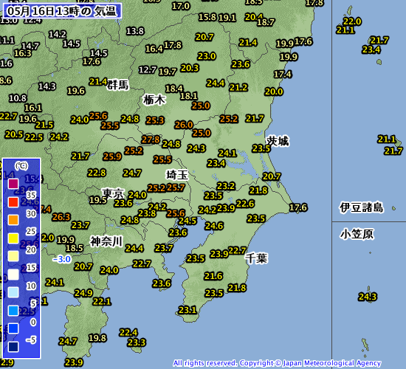This screenshot has height=369, width=406.
Task: Click the dark navy legend swatch below -5
Action: (13, 347)
